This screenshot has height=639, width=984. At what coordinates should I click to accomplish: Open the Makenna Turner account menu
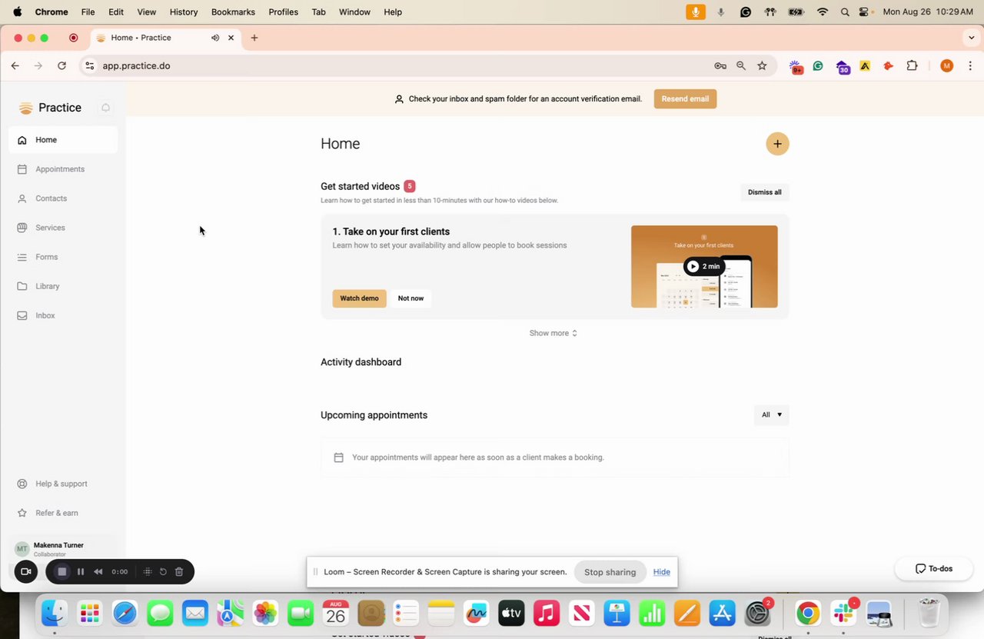coord(63,548)
